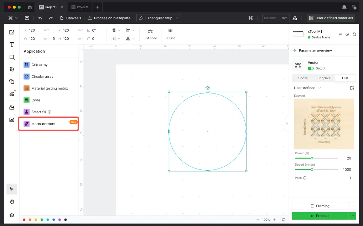Click the flip/reflect icon
Screen dimensions: 363x226
tap(128, 39)
